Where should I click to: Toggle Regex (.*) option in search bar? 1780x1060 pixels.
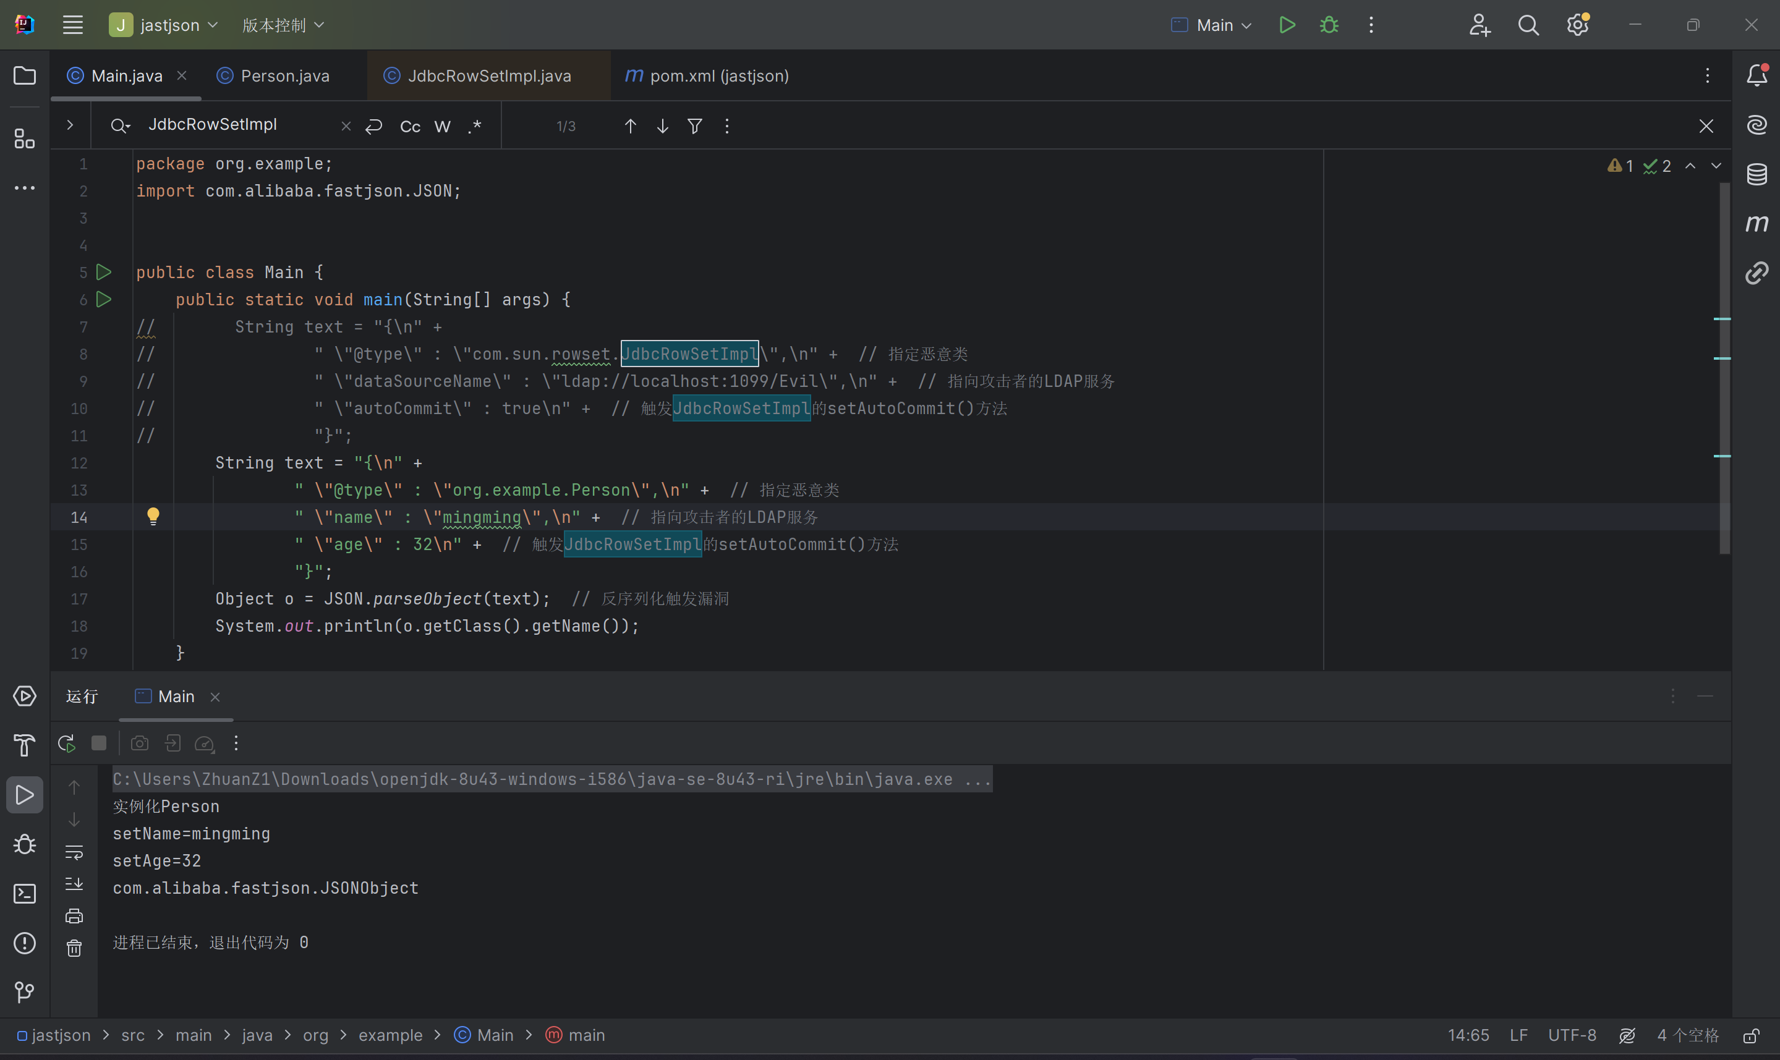click(474, 127)
